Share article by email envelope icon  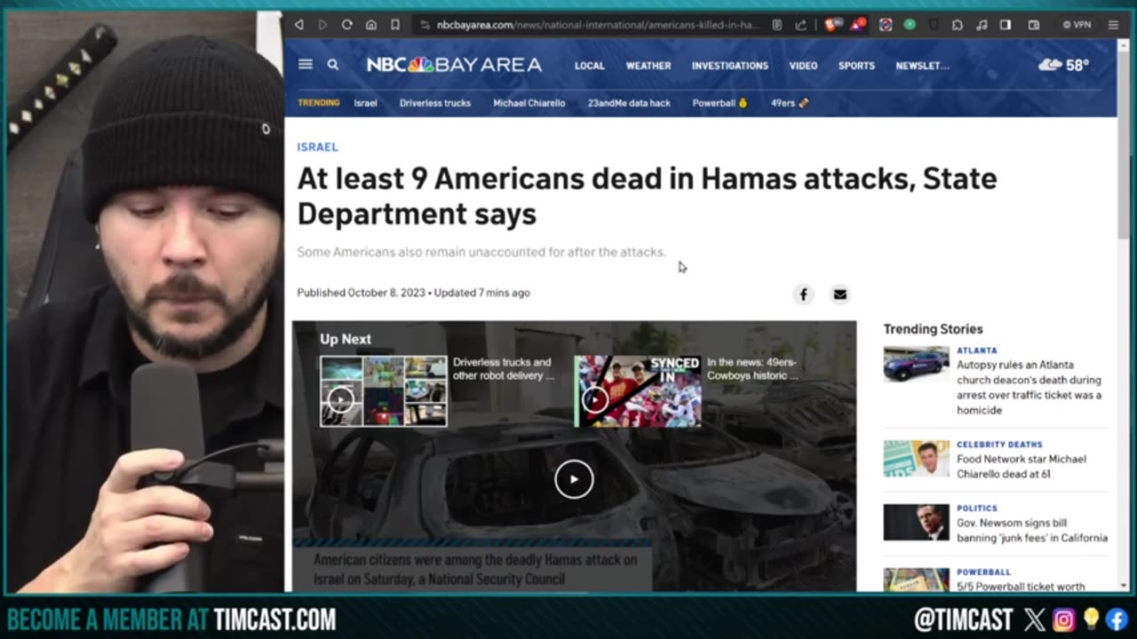(x=839, y=295)
